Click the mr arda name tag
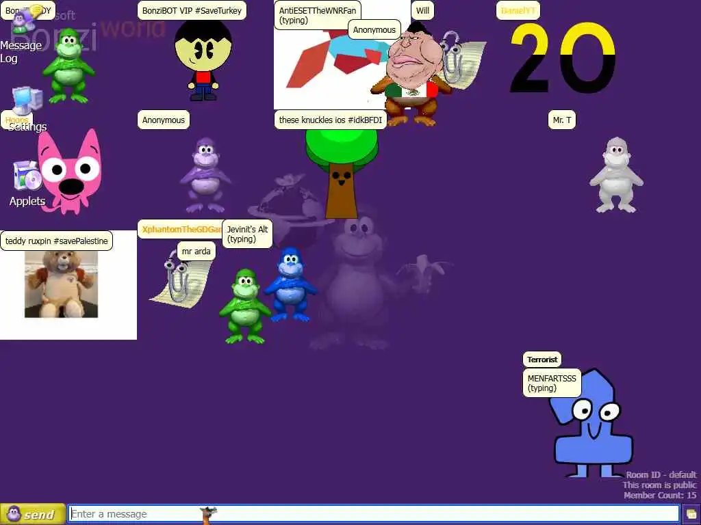This screenshot has height=525, width=701. (196, 251)
